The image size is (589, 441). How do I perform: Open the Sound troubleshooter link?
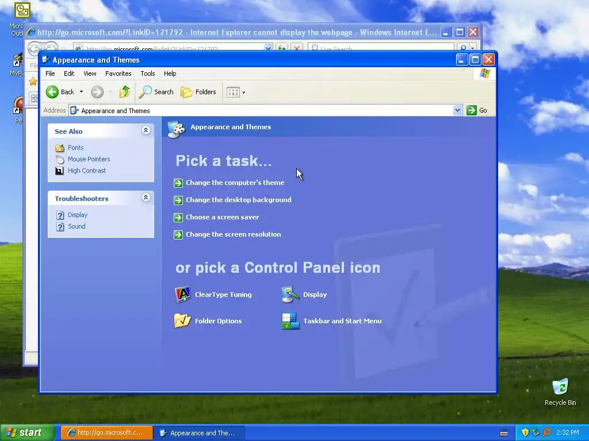tap(77, 226)
